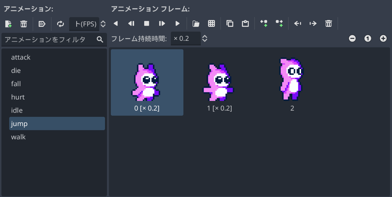Screen dimensions: 392x197
Task: Click the filter magnifier icon
Action: pyautogui.click(x=100, y=39)
